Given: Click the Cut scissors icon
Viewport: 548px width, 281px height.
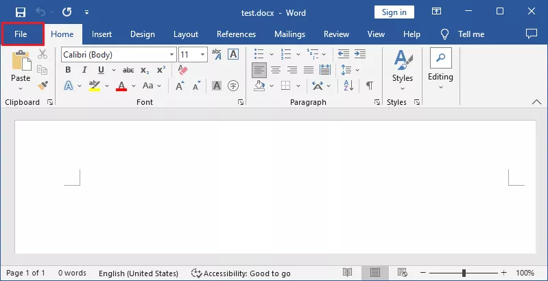Looking at the screenshot, I should (x=43, y=54).
